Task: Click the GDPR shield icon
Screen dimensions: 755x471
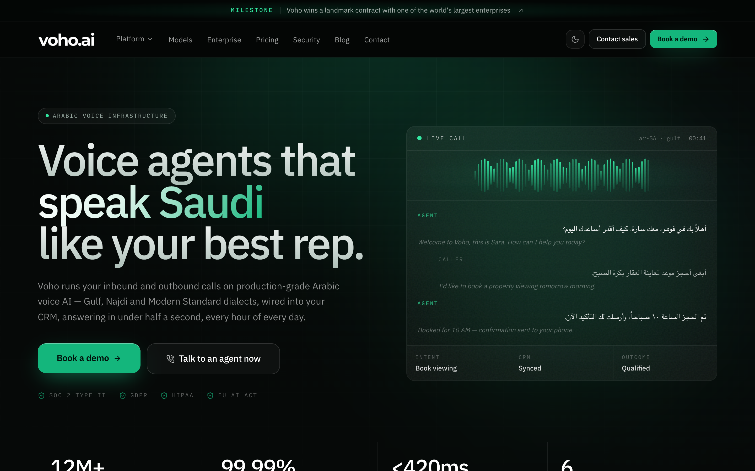Action: (x=123, y=396)
